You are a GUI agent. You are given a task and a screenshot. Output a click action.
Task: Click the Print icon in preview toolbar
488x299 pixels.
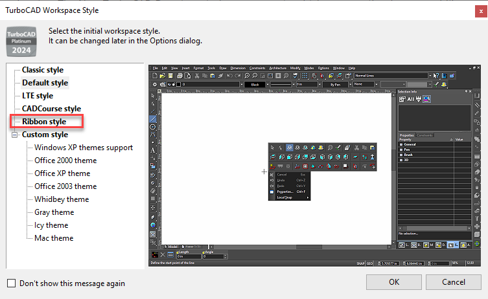pos(180,76)
